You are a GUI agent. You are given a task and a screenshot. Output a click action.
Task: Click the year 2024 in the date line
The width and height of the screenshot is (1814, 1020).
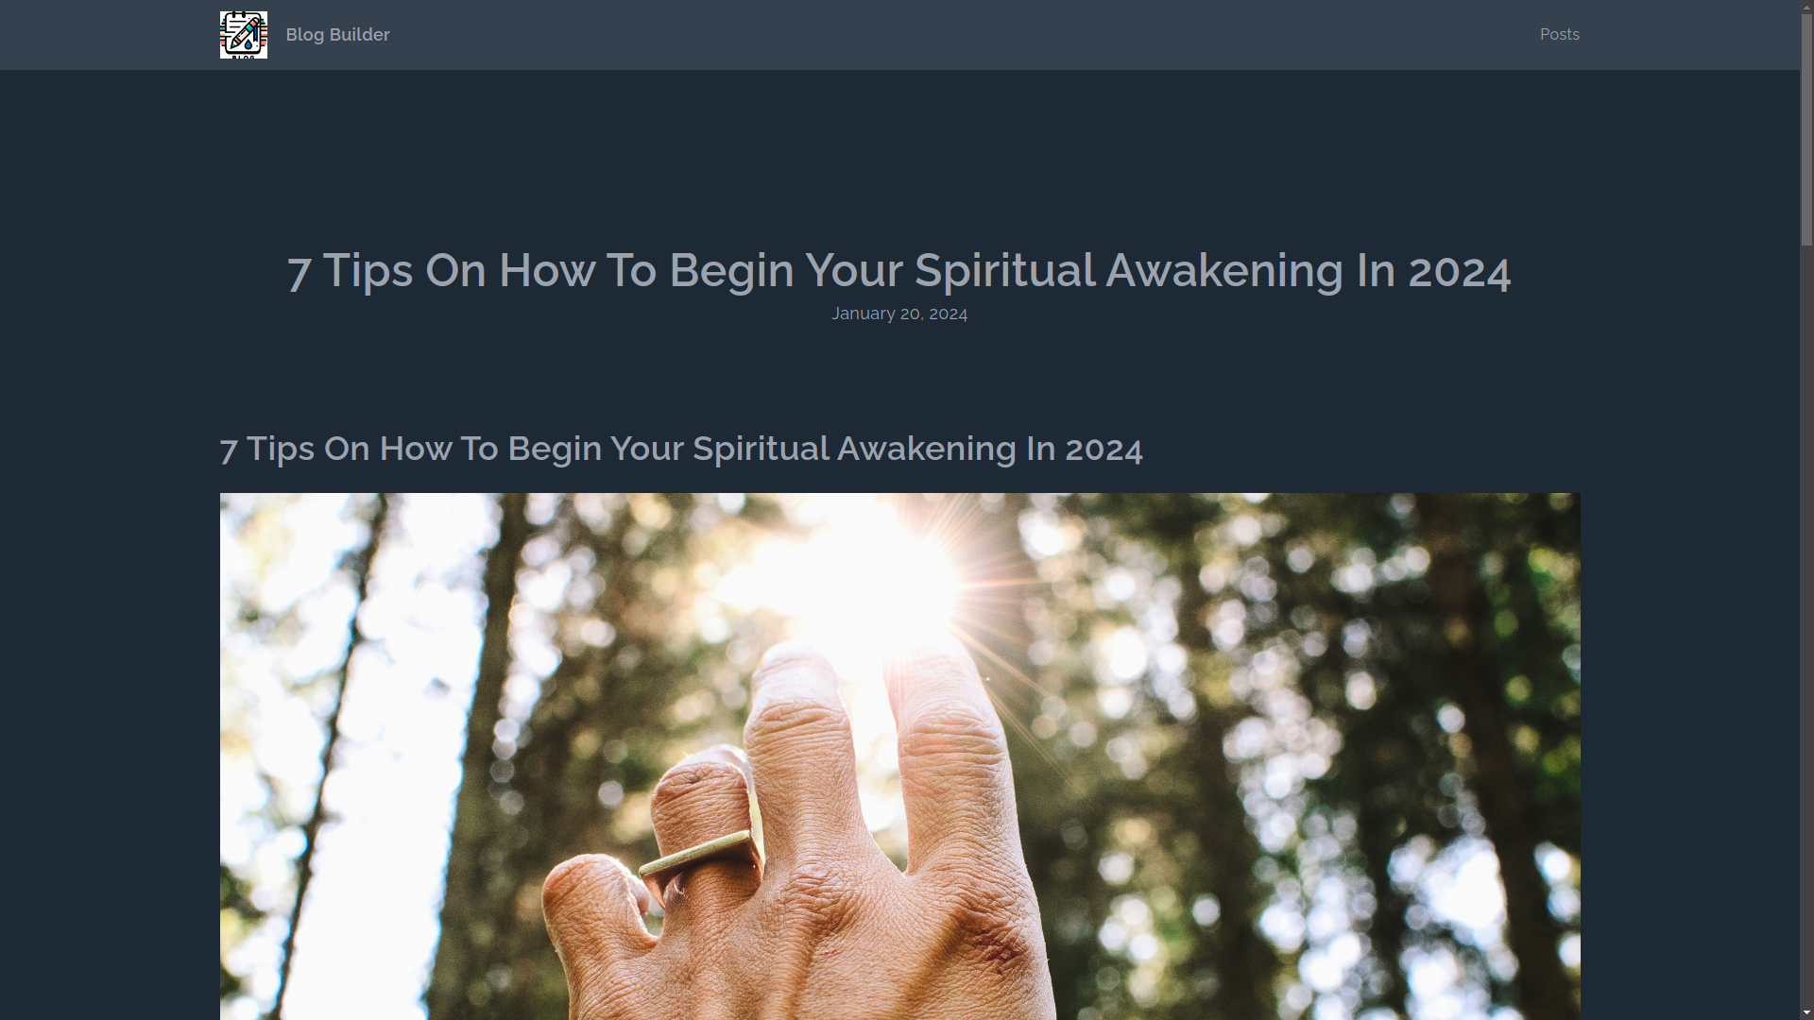[948, 314]
